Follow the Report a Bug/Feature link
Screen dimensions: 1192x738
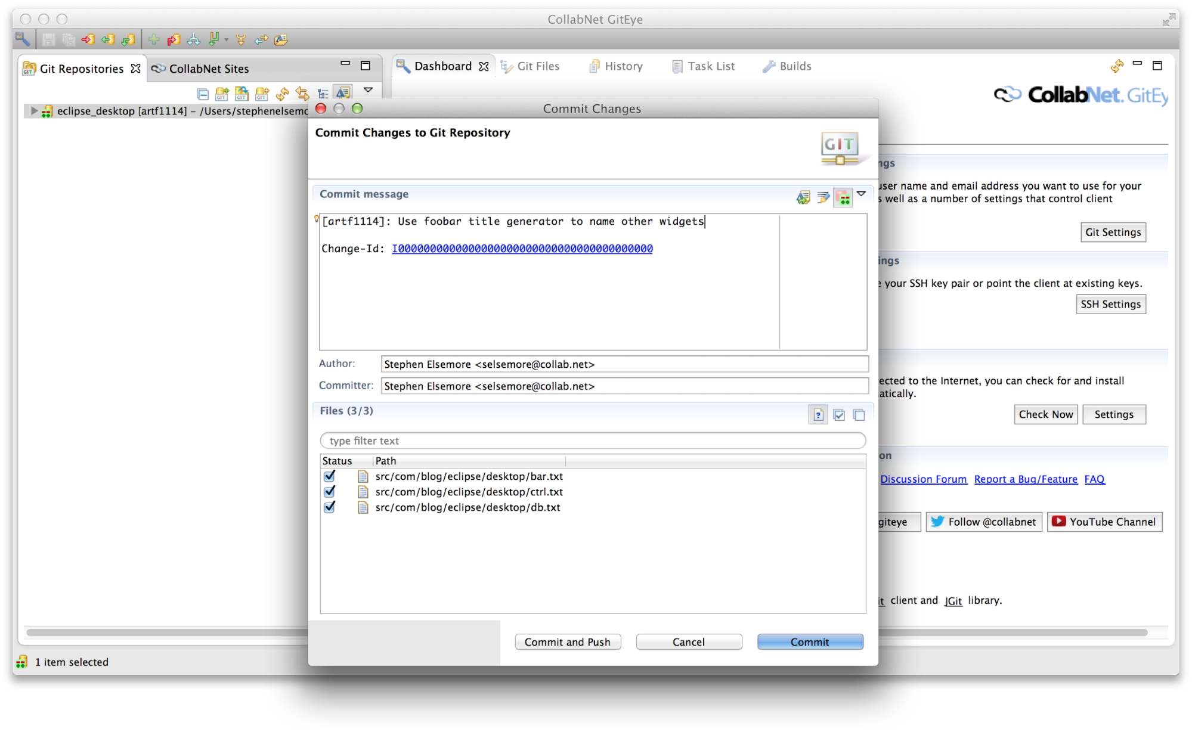[x=1026, y=479]
